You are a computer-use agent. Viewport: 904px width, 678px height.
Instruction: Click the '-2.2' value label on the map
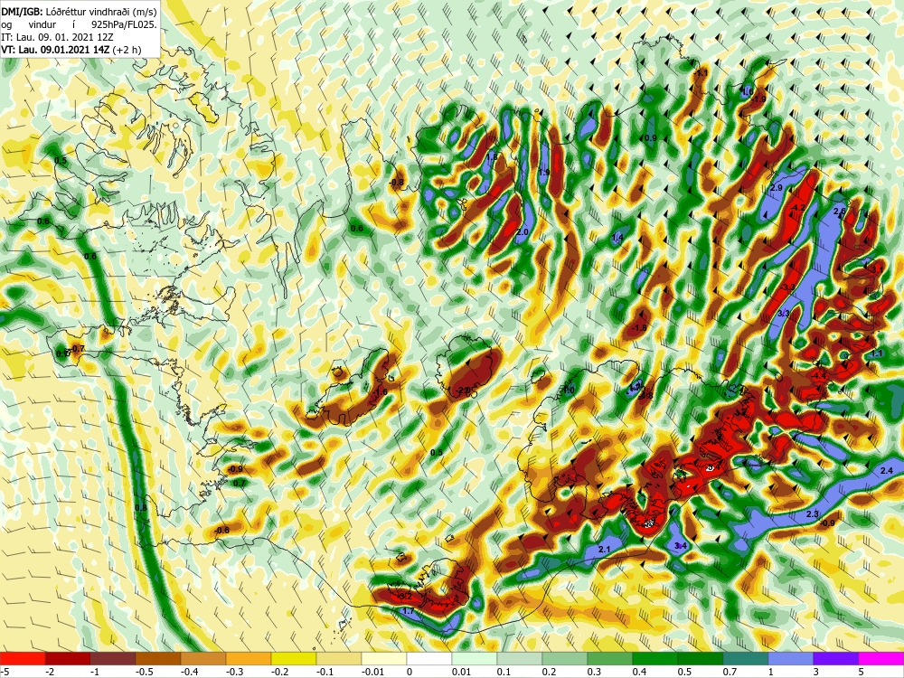pyautogui.click(x=463, y=391)
